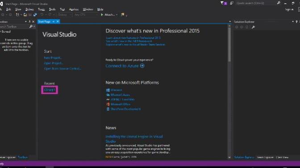Click the Windows logo icon
Viewport: 300px width, 168px height.
108,90
